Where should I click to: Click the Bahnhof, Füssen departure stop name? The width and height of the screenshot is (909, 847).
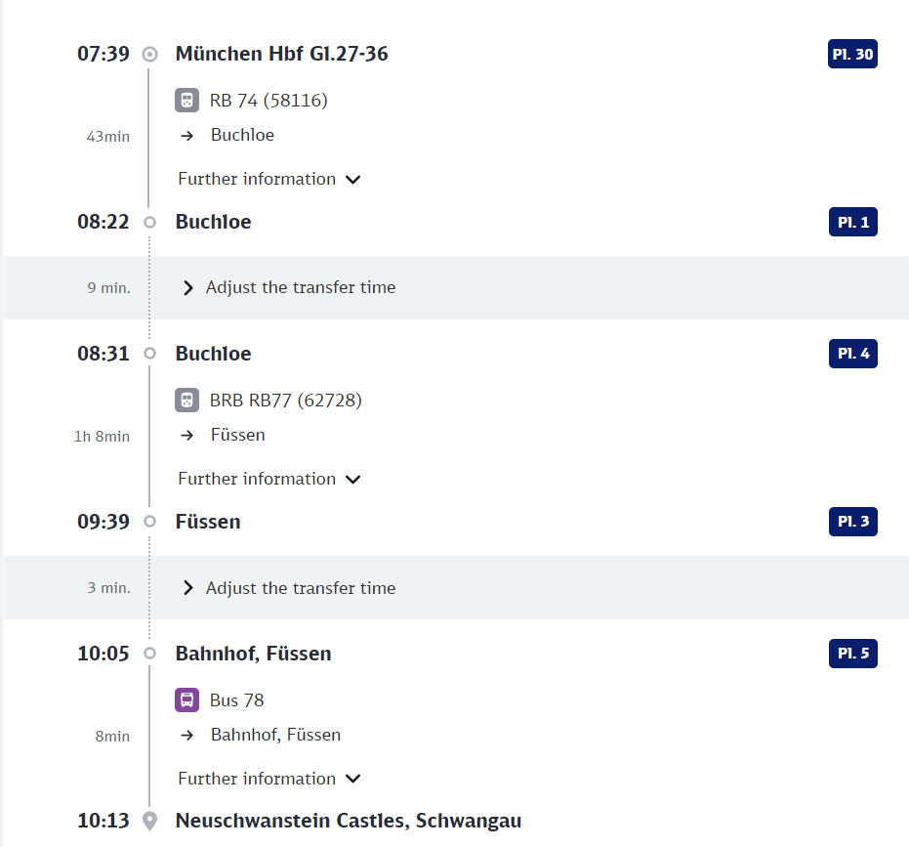(253, 655)
